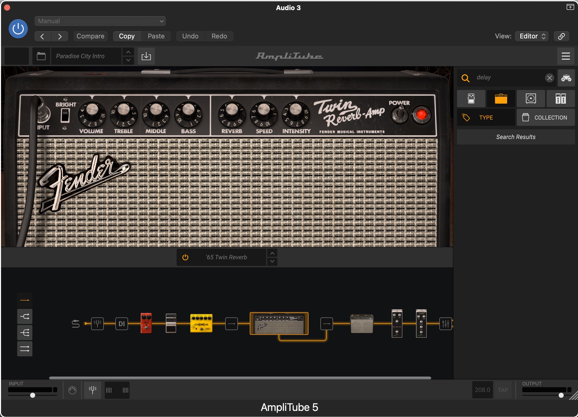Open the View Editor dropdown
The width and height of the screenshot is (578, 417).
click(532, 36)
